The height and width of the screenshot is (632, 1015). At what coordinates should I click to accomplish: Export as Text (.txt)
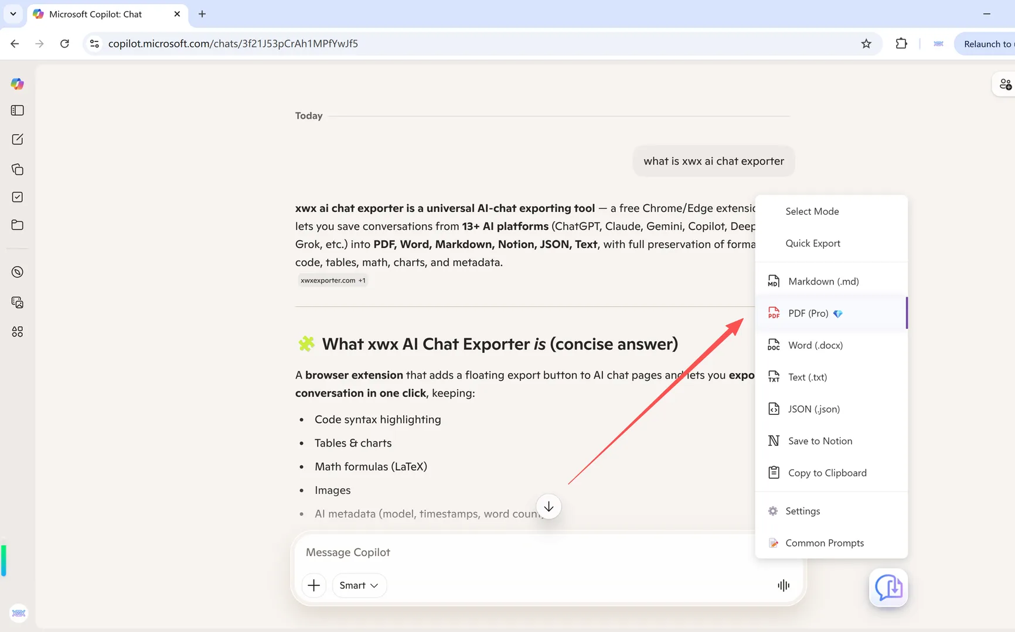pos(832,377)
